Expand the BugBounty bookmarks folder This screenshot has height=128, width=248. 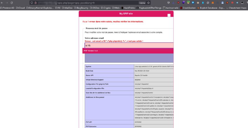(81, 8)
